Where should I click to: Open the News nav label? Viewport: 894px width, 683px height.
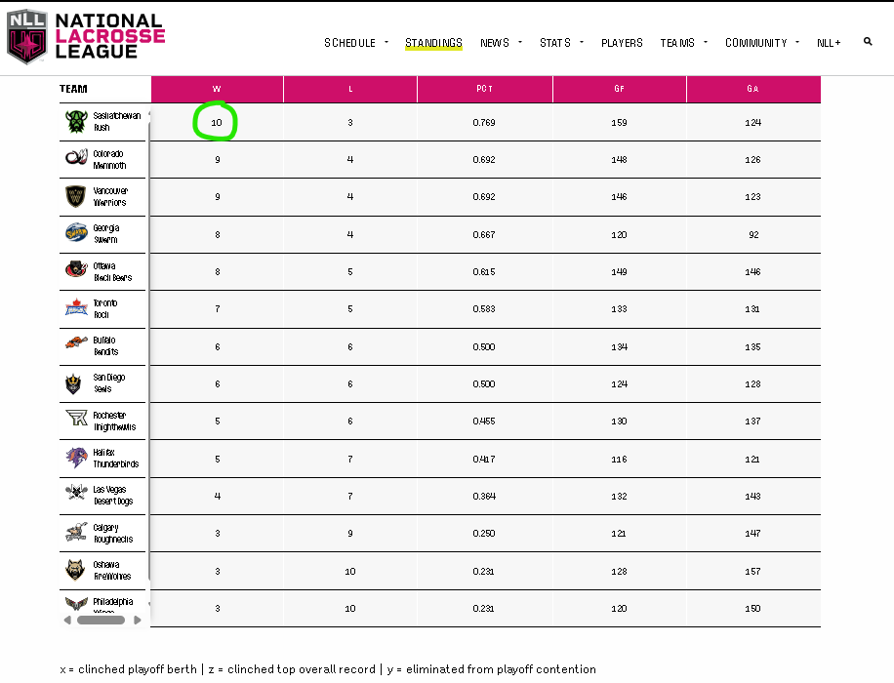[x=494, y=43]
